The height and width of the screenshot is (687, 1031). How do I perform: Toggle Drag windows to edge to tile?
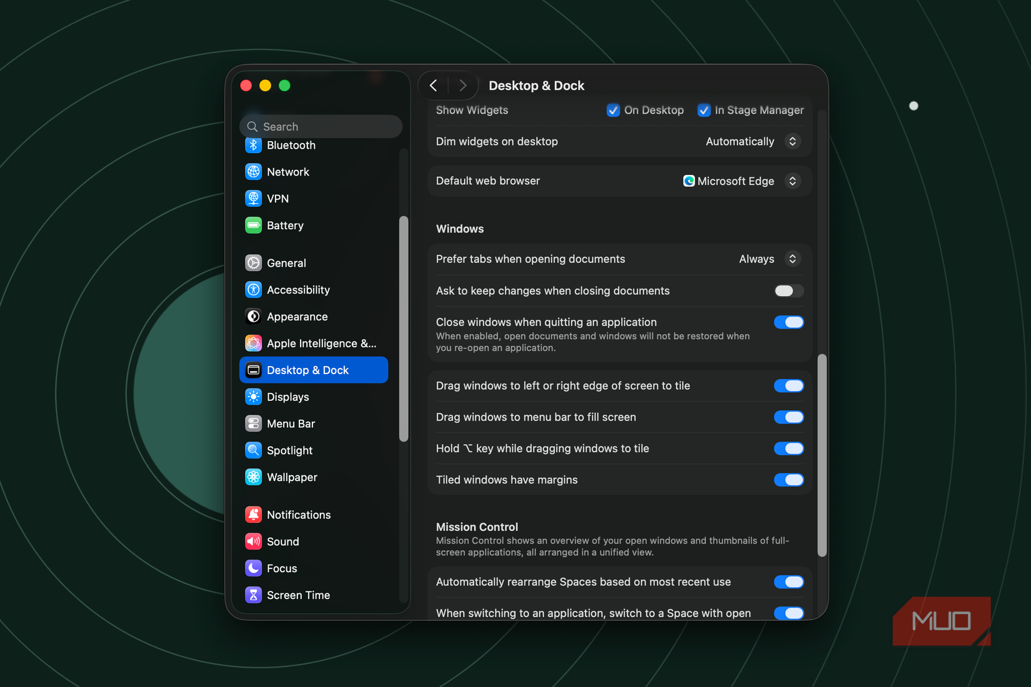click(789, 386)
